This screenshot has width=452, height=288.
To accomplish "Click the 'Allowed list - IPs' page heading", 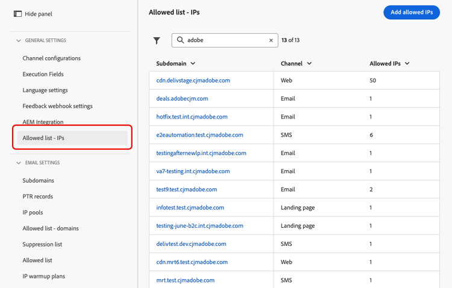I will pos(174,13).
